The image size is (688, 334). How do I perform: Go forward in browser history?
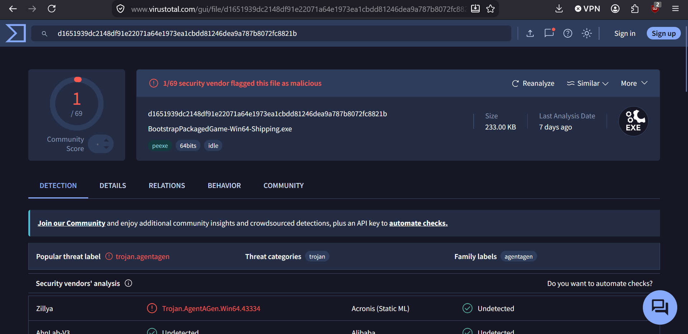coord(32,9)
